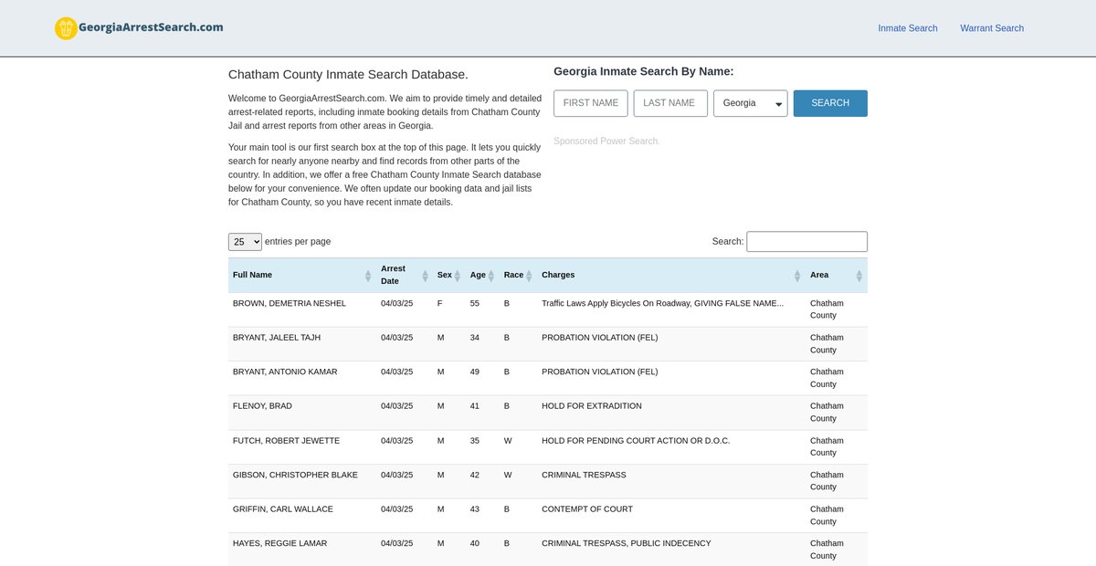Screen dimensions: 1096x566
Task: Open the entries per page dropdown
Action: click(245, 242)
